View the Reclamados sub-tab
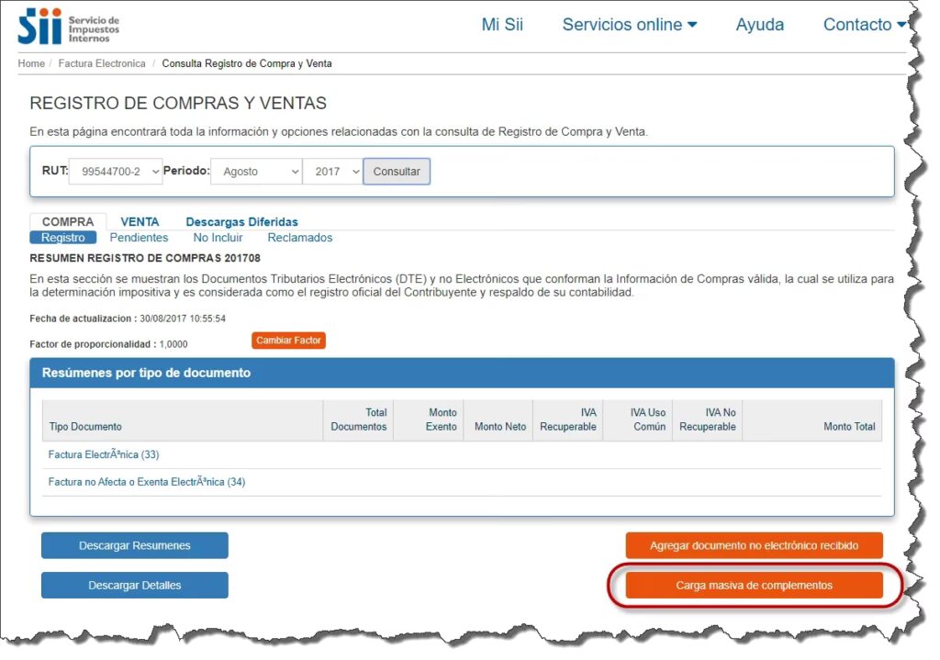 (x=299, y=238)
